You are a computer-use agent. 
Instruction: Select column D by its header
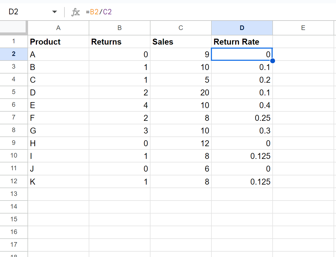pyautogui.click(x=242, y=28)
